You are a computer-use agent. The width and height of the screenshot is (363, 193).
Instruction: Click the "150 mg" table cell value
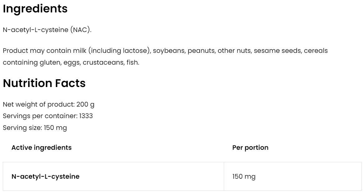coord(244,177)
